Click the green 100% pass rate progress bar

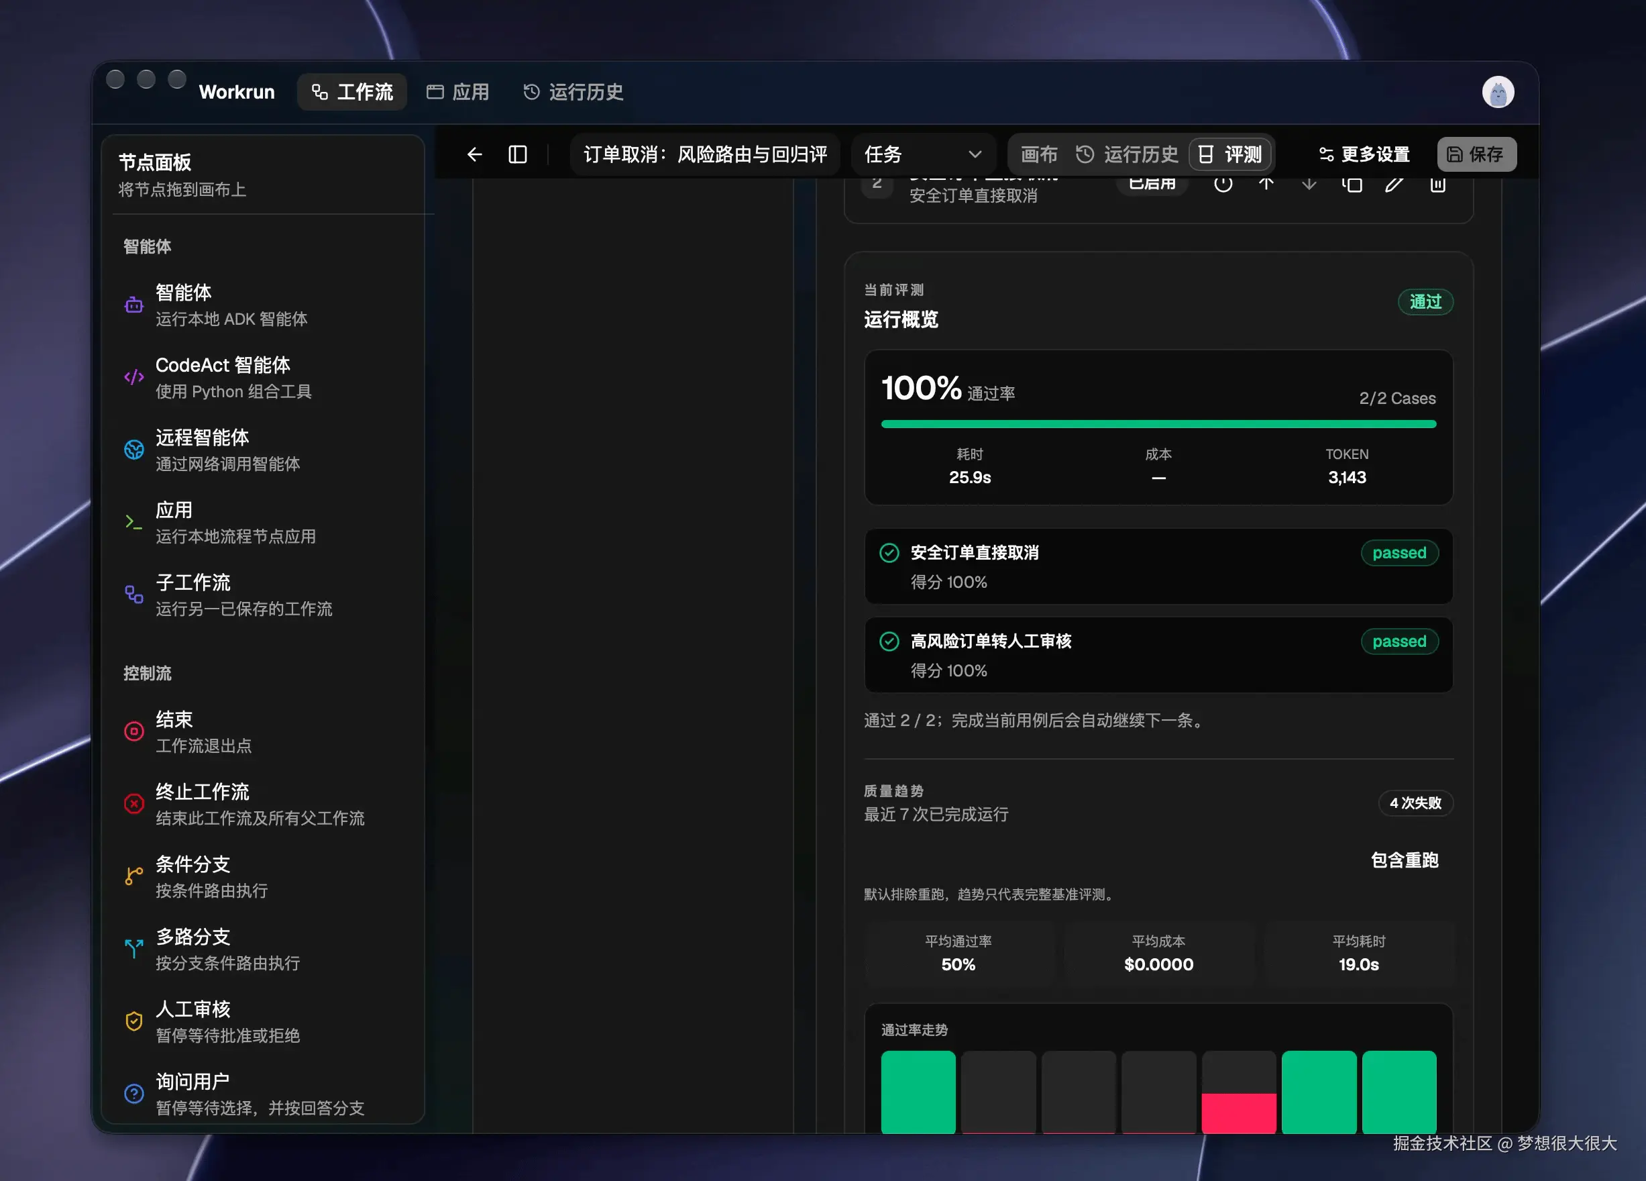click(1158, 425)
